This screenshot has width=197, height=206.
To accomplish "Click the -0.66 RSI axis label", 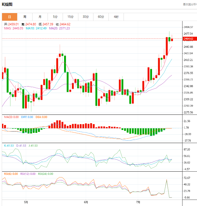I will tap(187, 198).
